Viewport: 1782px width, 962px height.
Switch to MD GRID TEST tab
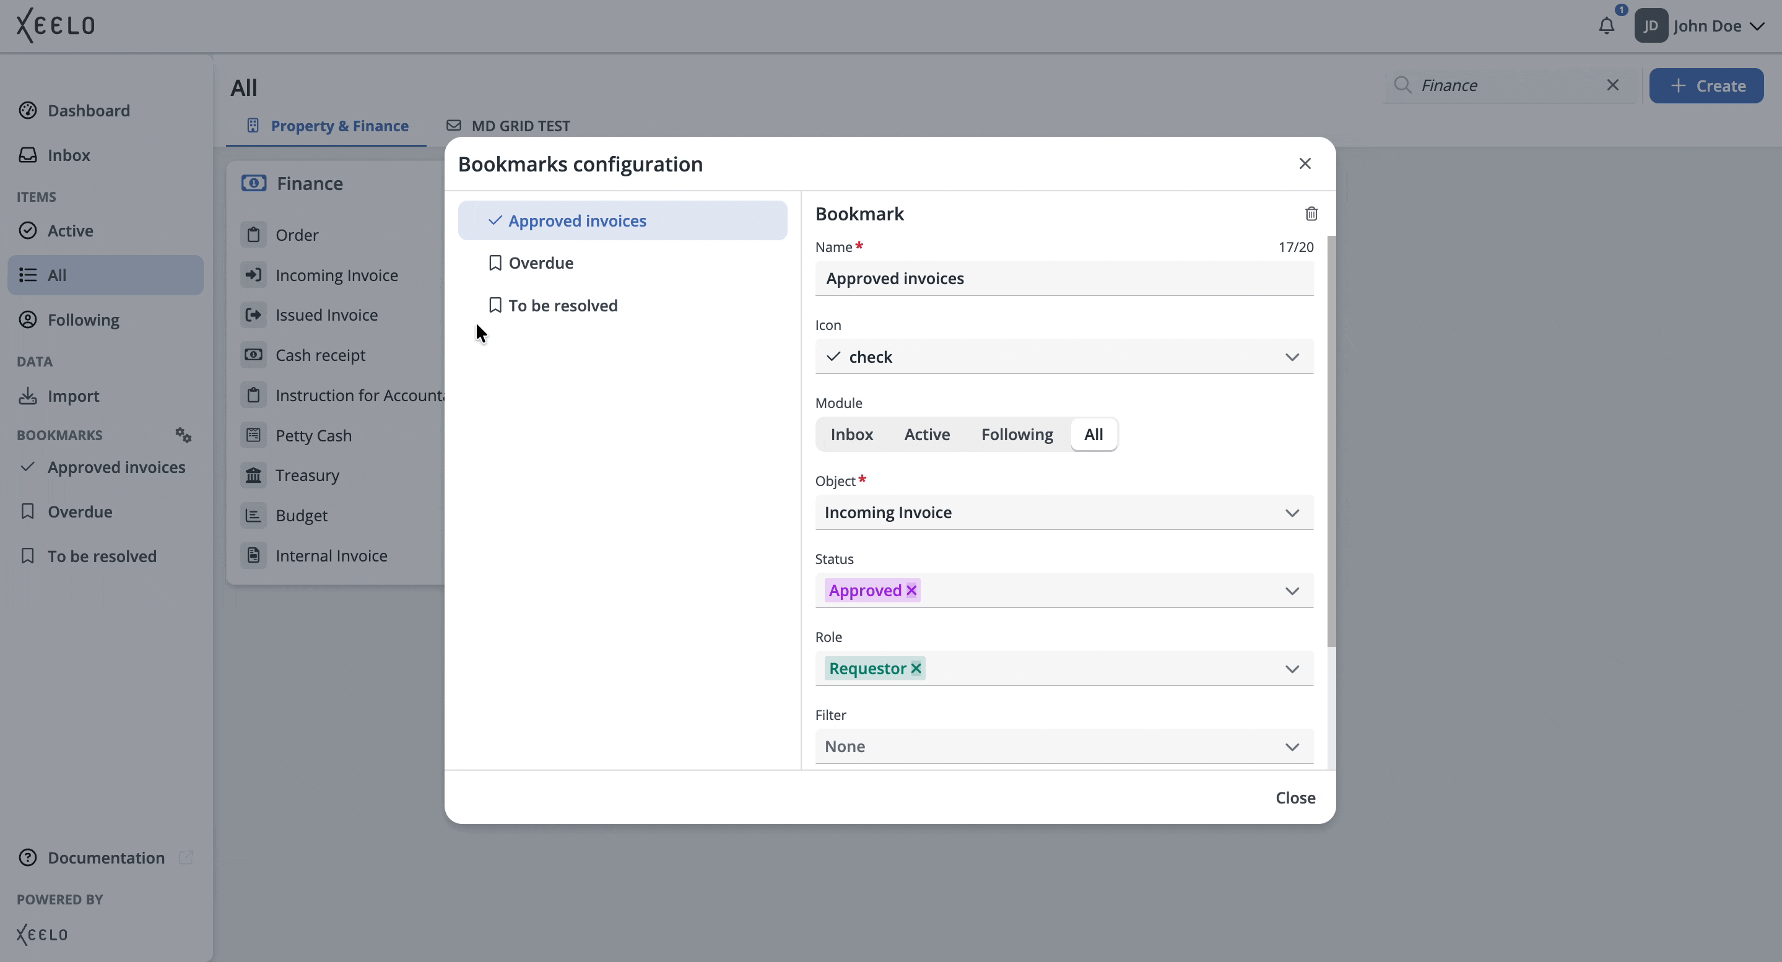click(x=508, y=126)
